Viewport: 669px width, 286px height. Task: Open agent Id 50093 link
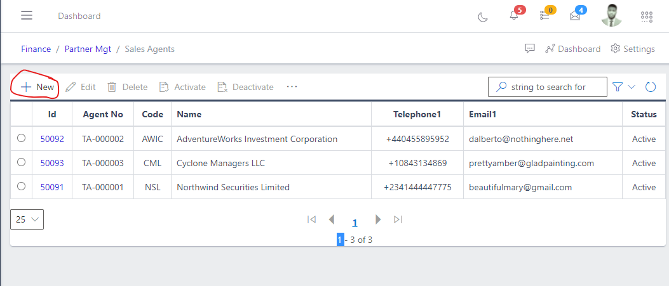[x=52, y=163]
